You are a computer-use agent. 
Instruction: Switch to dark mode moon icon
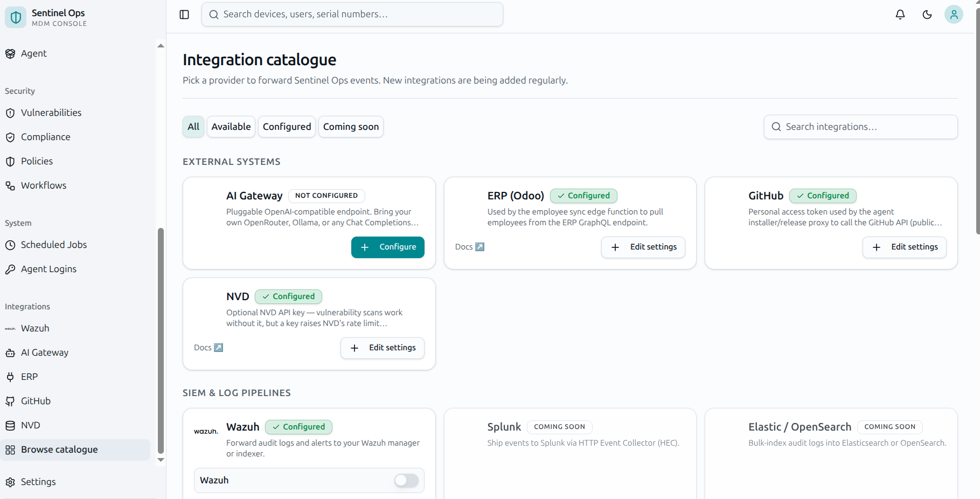927,15
